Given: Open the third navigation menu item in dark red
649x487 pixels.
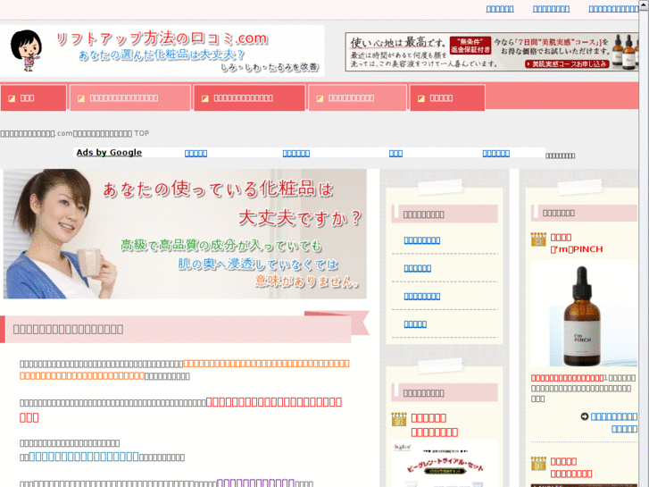Looking at the screenshot, I should [249, 97].
